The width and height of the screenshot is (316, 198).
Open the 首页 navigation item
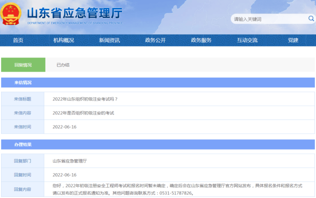pyautogui.click(x=18, y=40)
